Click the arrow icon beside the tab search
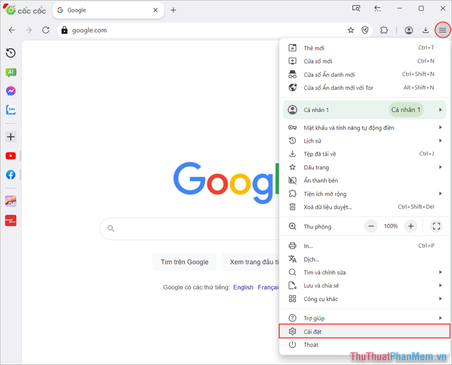The image size is (452, 365). click(377, 8)
